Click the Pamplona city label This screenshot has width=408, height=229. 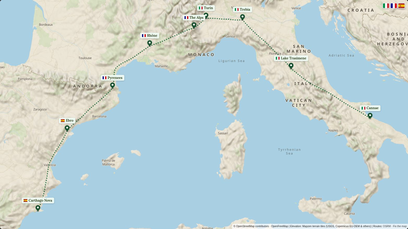(x=25, y=79)
